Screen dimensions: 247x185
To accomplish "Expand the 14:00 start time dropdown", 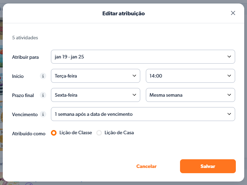I will 190,76.
